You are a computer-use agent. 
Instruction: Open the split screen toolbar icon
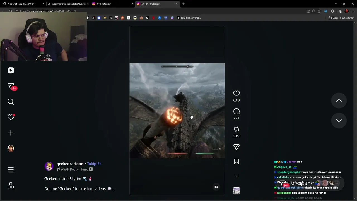[x=308, y=11]
